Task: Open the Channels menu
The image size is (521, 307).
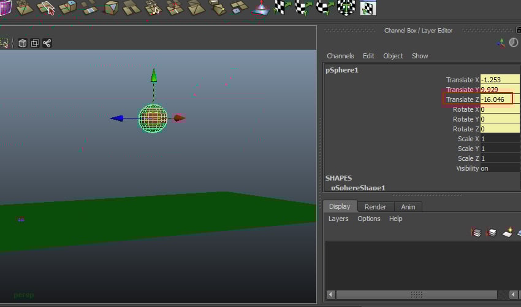Action: tap(340, 56)
